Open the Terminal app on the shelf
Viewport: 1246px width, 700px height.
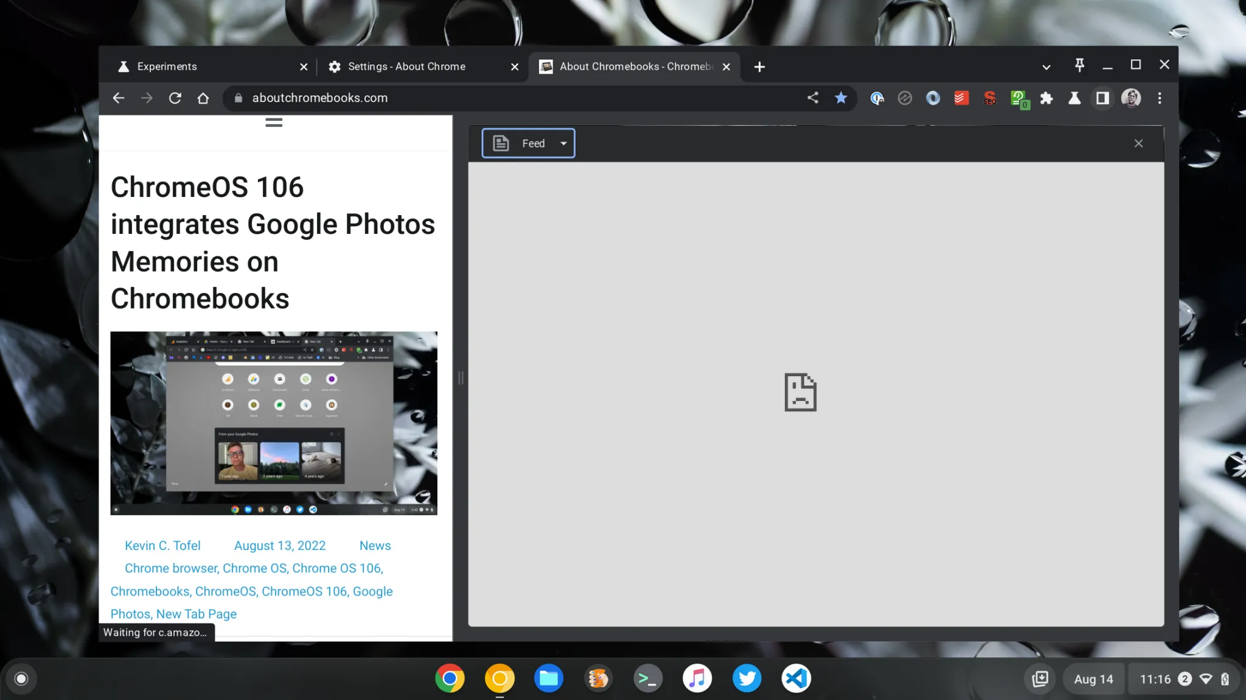click(648, 678)
